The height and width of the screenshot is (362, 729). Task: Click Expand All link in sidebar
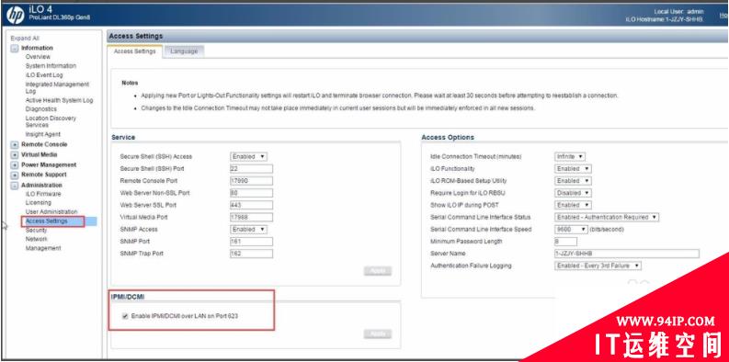[x=25, y=38]
